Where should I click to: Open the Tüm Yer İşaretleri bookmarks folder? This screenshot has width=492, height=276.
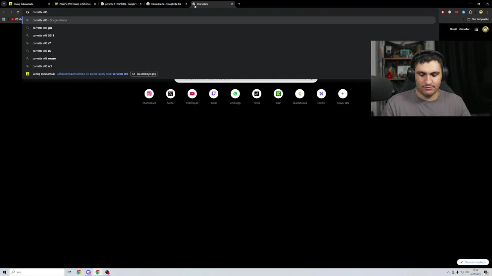478,19
